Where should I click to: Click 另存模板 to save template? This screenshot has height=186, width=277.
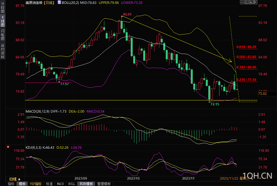pyautogui.click(x=86, y=184)
